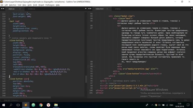Open Windows taskbar search
The image size is (193, 108).
coord(11,105)
